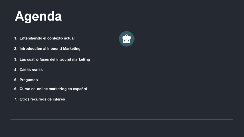Select Otros recursos de interés entry
This screenshot has width=244, height=137.
(x=42, y=99)
